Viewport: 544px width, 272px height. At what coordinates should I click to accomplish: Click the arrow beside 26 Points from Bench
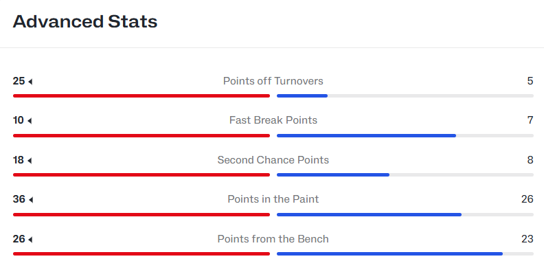[x=30, y=240]
